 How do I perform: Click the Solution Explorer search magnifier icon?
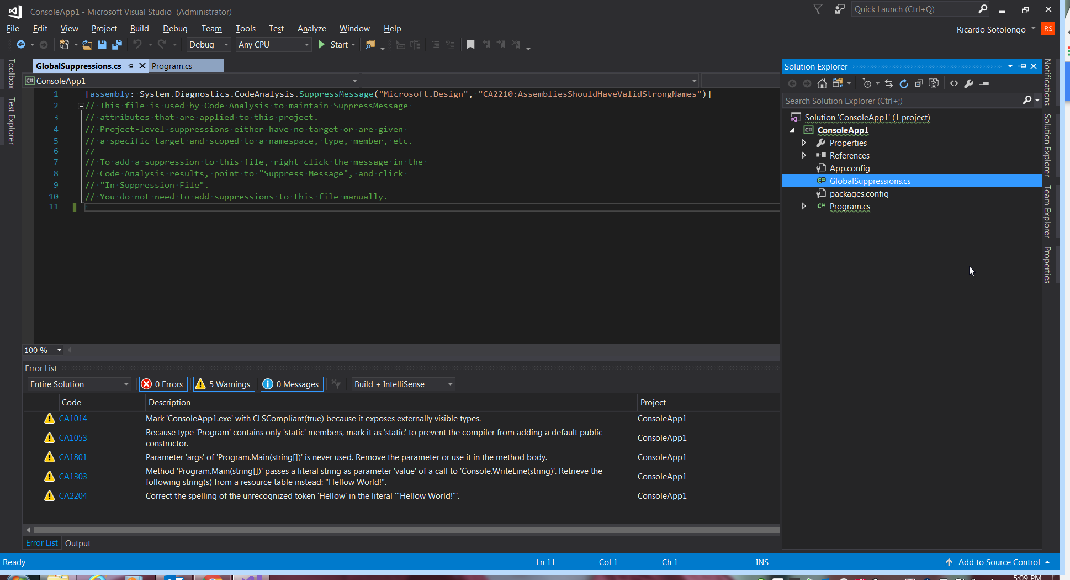point(1027,101)
